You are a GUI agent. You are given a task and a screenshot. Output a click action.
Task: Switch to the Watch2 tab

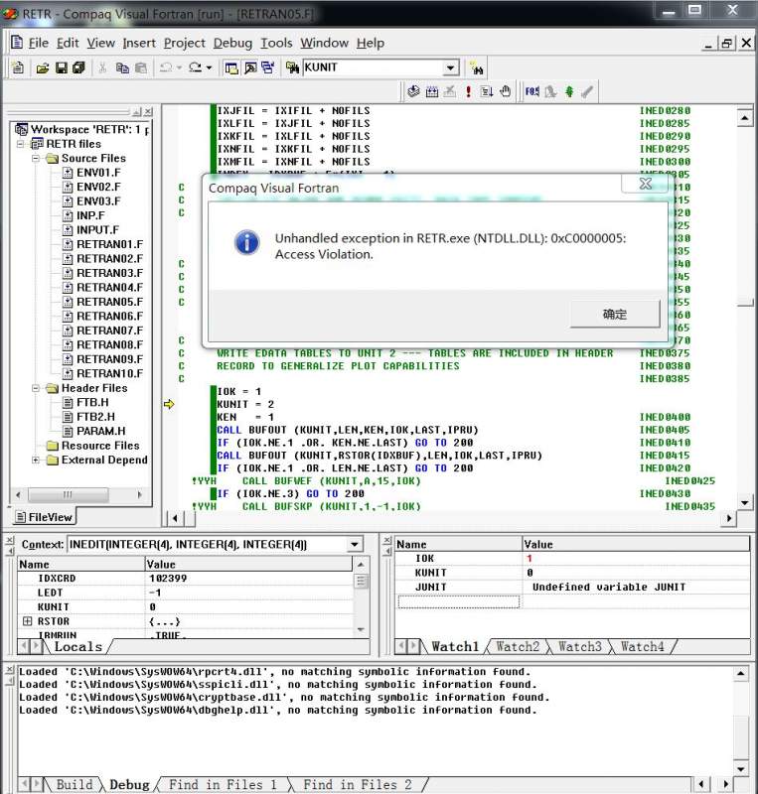[x=517, y=646]
